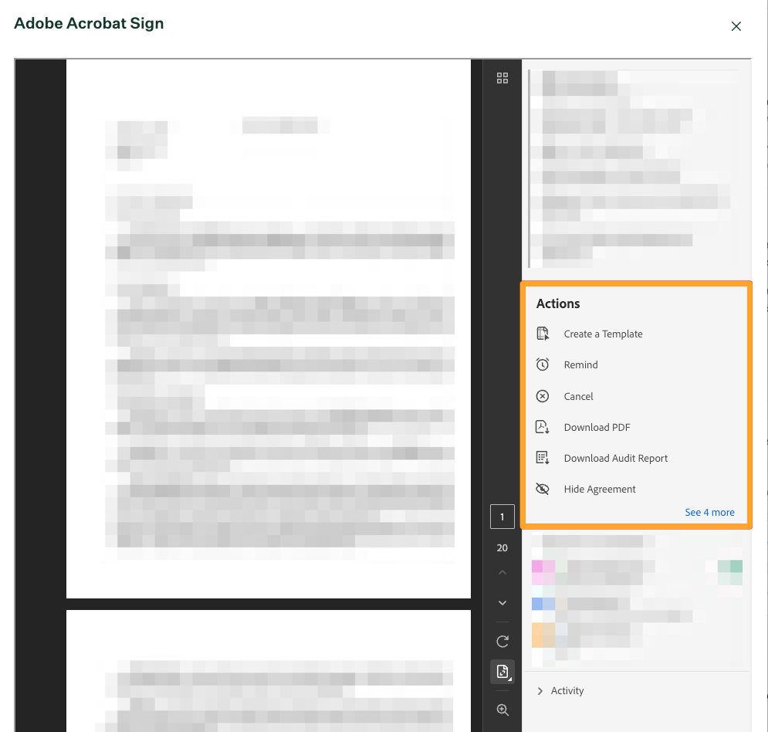This screenshot has height=732, width=768.
Task: Zoom in with the magnifier icon
Action: click(502, 710)
